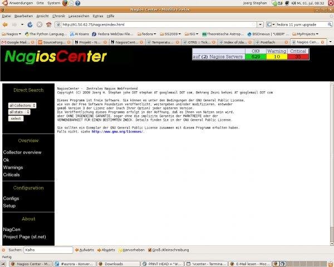Open the search engine selector dropdown
334x267 pixels.
point(271,24)
